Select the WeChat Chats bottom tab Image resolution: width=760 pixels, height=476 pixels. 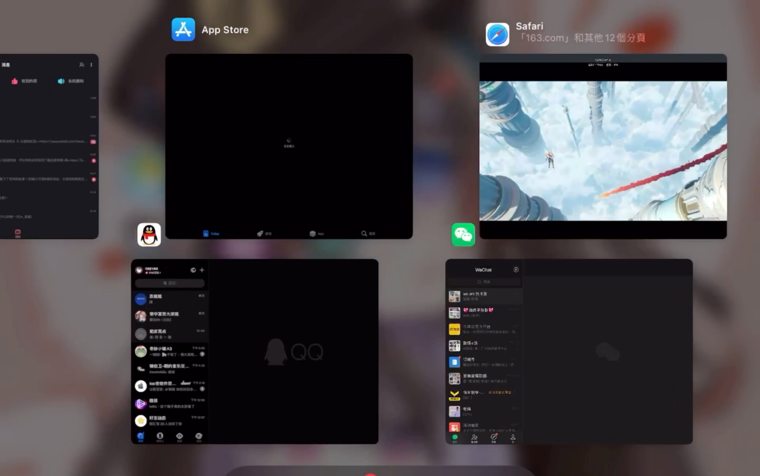pyautogui.click(x=455, y=438)
